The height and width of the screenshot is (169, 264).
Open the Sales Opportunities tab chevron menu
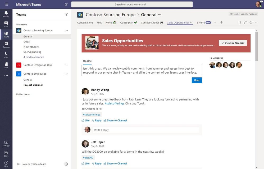(x=191, y=23)
